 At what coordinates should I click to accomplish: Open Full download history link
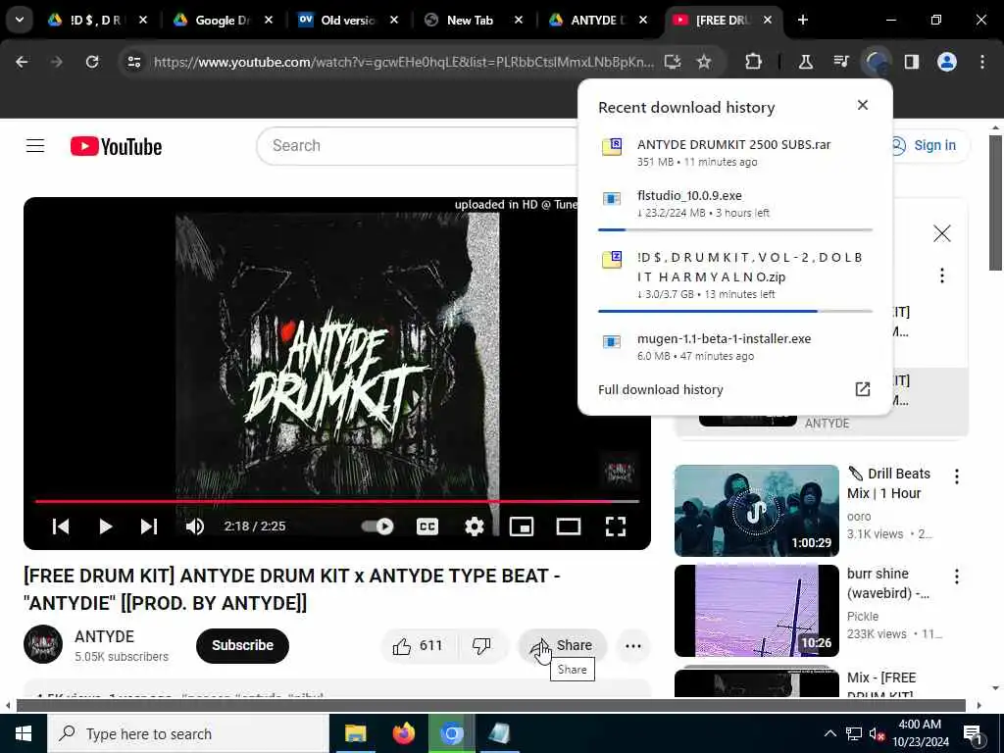(x=660, y=389)
